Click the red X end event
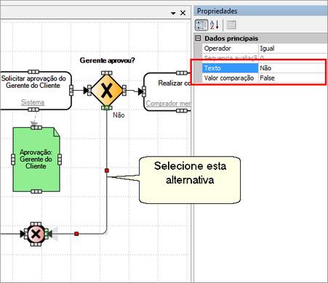The height and width of the screenshot is (283, 328). 36,234
